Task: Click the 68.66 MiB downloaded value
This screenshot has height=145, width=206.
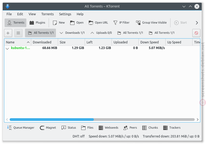Action: click(50, 48)
